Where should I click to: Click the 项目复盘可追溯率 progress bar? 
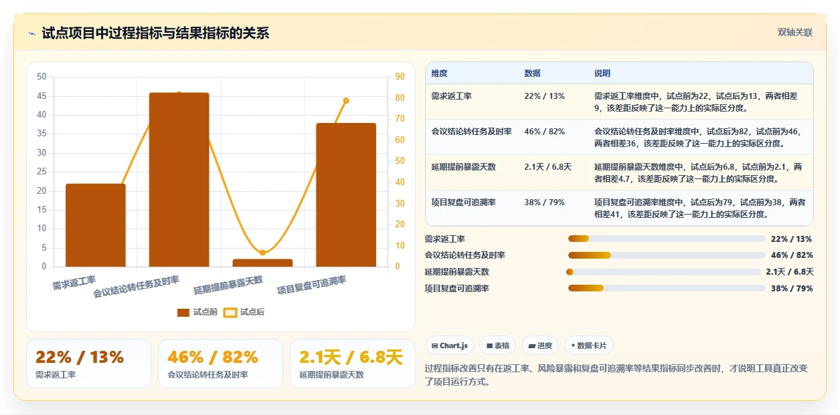(667, 289)
